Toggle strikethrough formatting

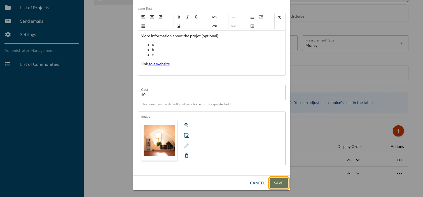pos(196,17)
